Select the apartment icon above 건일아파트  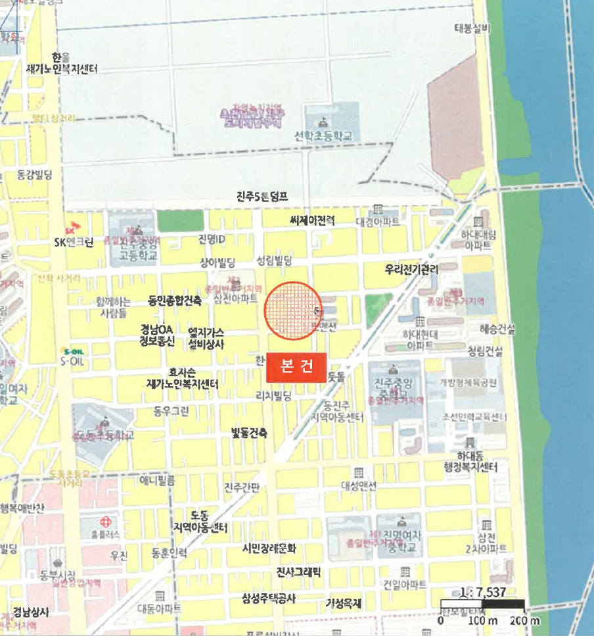404,572
